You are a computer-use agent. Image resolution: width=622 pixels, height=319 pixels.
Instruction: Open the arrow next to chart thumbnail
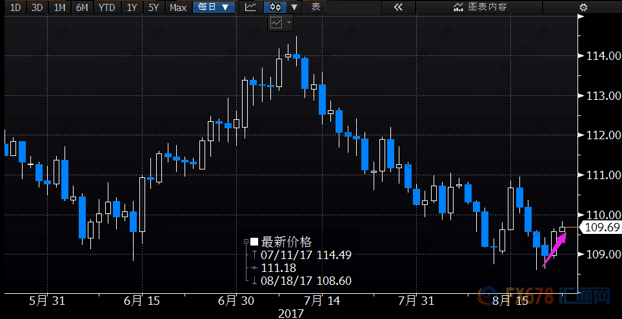(289, 23)
